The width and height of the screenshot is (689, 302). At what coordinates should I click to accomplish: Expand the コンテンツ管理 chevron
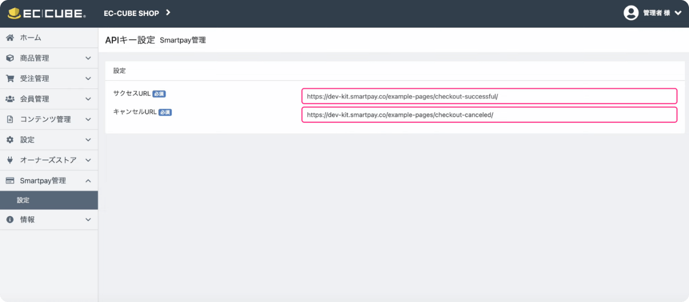88,119
